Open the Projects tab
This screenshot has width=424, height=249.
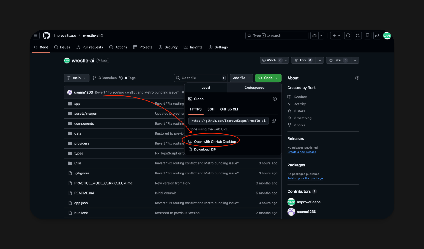click(143, 47)
